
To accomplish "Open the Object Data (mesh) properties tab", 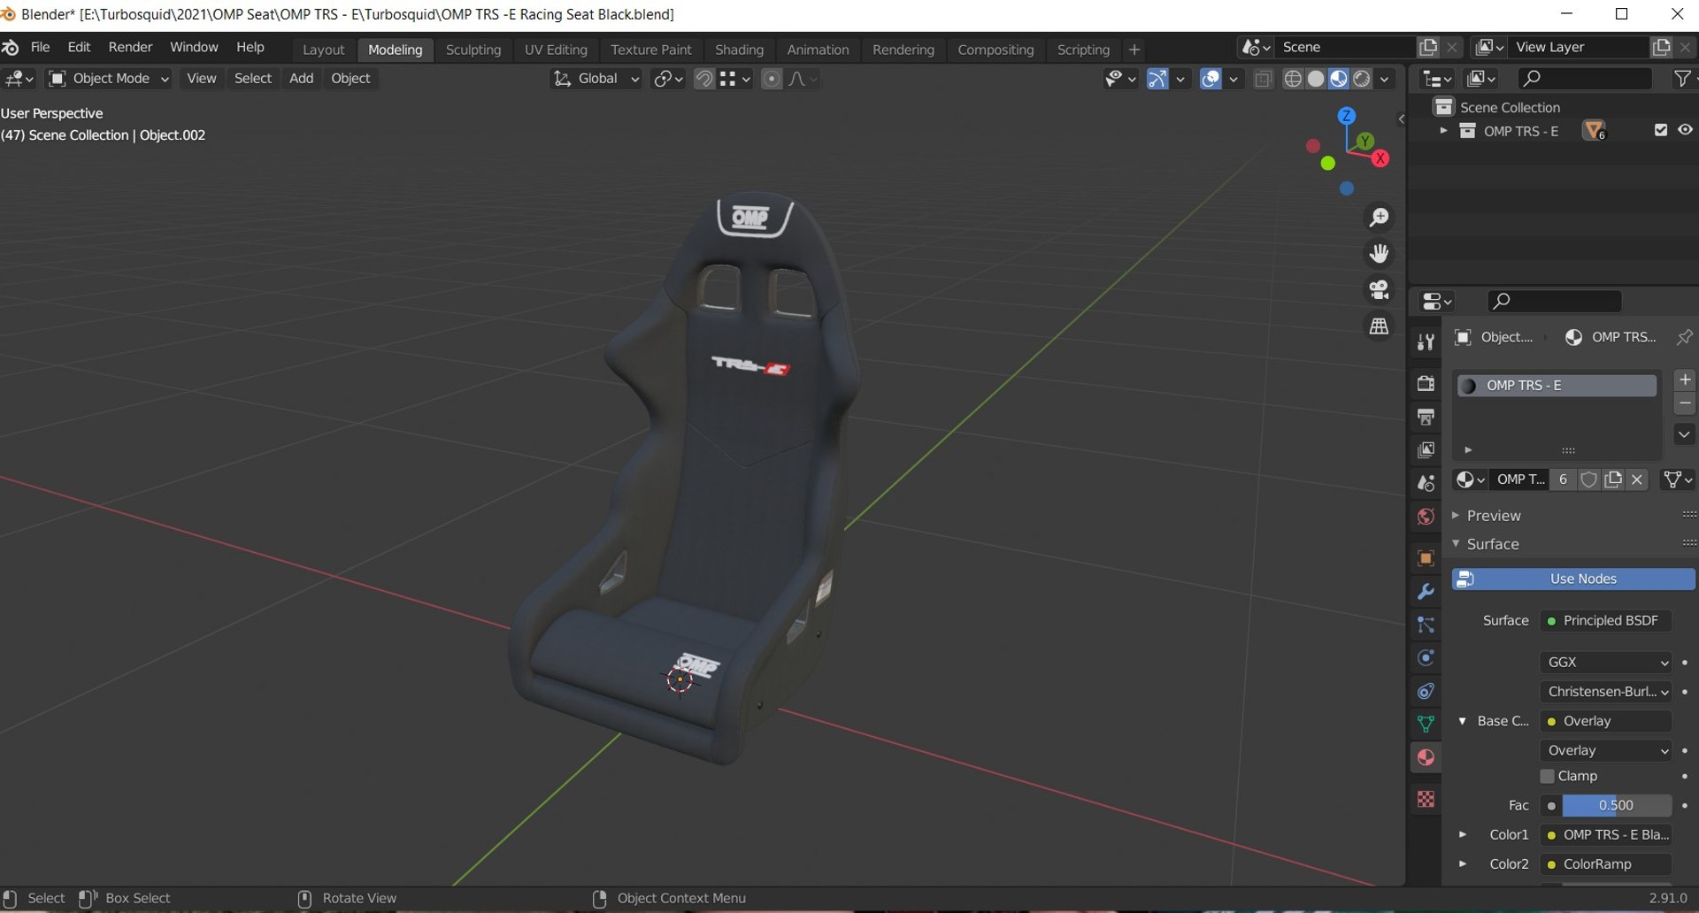I will click(1426, 724).
